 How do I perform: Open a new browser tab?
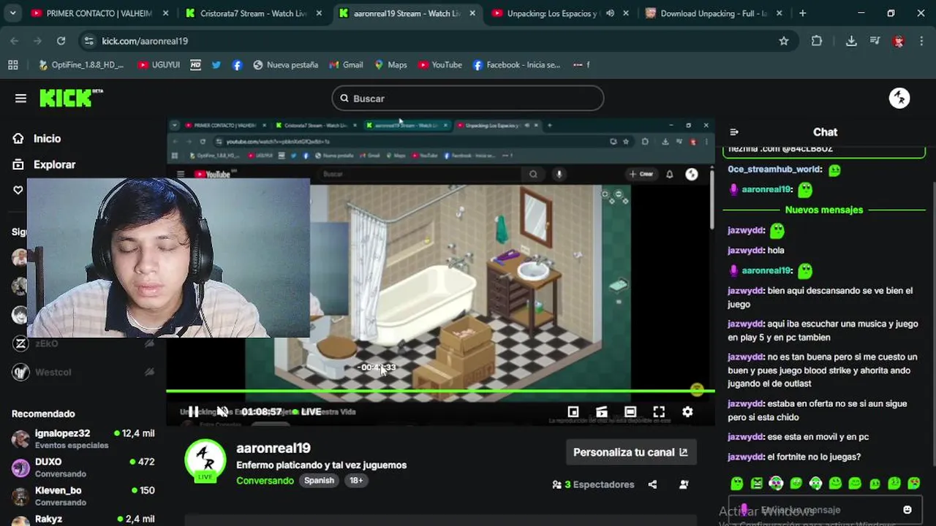tap(802, 13)
